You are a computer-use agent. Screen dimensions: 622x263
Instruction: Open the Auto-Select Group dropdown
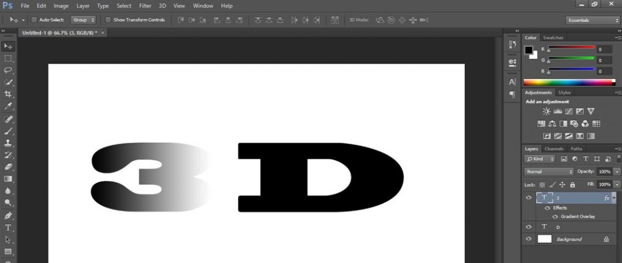(83, 20)
